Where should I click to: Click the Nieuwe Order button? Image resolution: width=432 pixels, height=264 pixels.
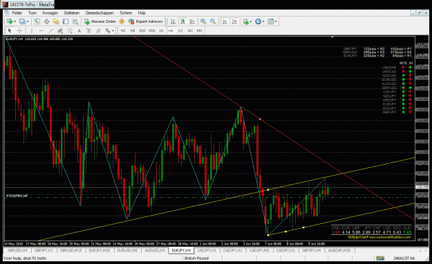click(x=100, y=21)
